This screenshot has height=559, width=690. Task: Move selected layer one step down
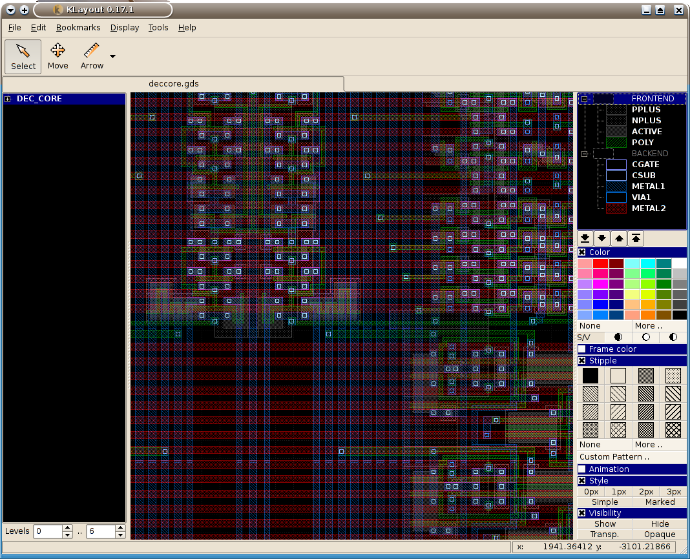[x=601, y=238]
